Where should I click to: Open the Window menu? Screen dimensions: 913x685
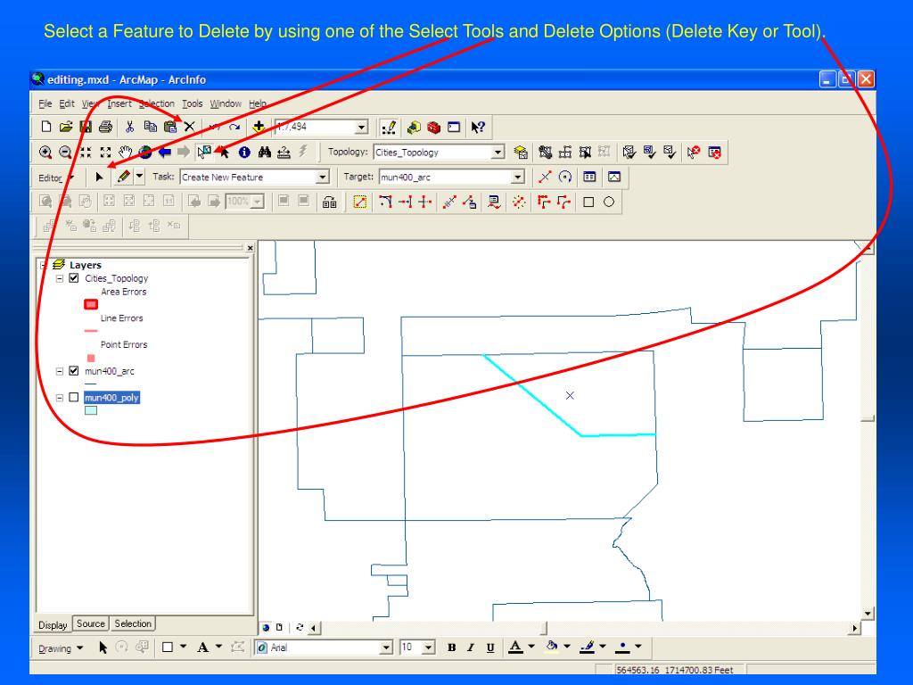226,103
